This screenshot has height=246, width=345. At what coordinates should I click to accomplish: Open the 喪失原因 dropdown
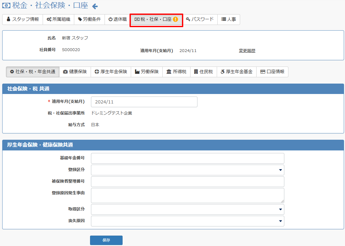[187, 221]
